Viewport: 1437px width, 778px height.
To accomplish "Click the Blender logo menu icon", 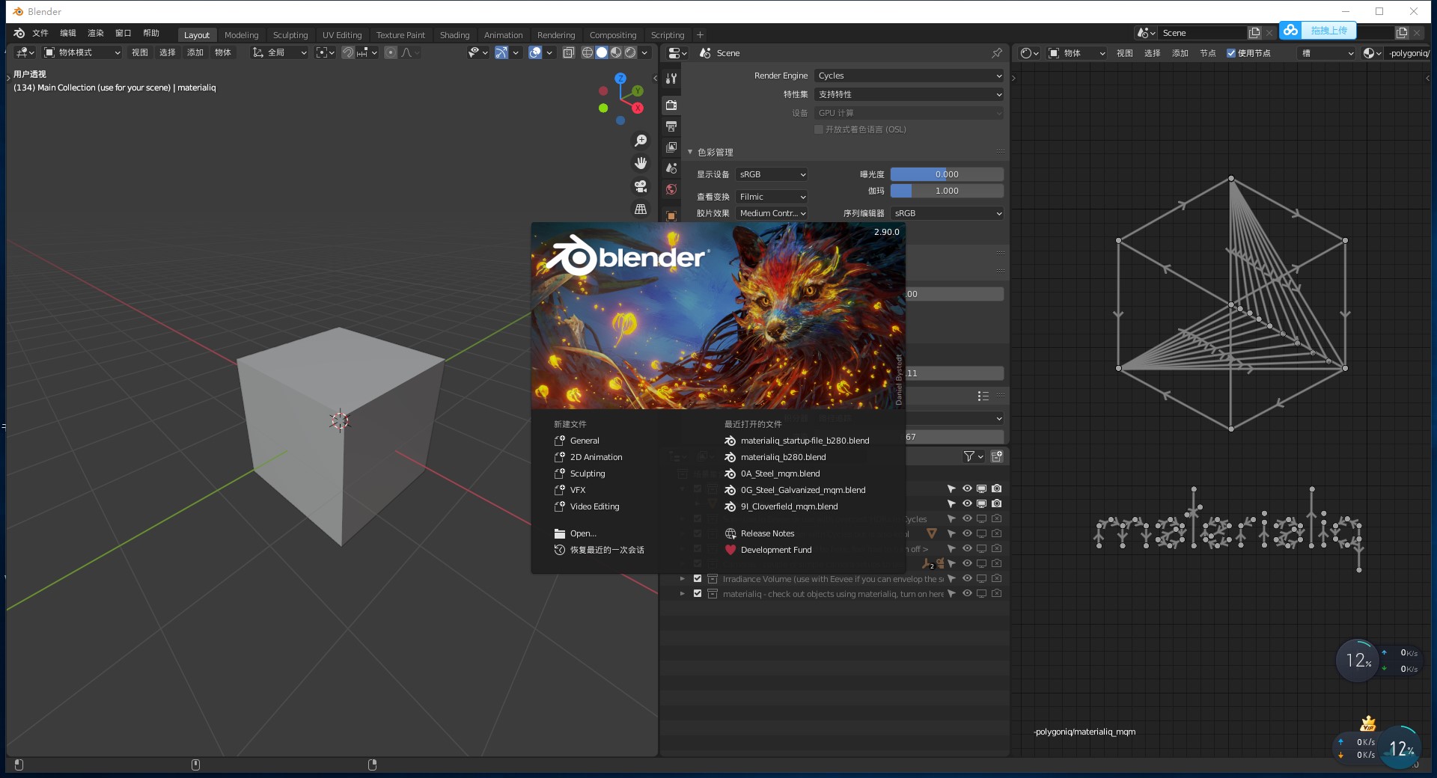I will tap(19, 34).
